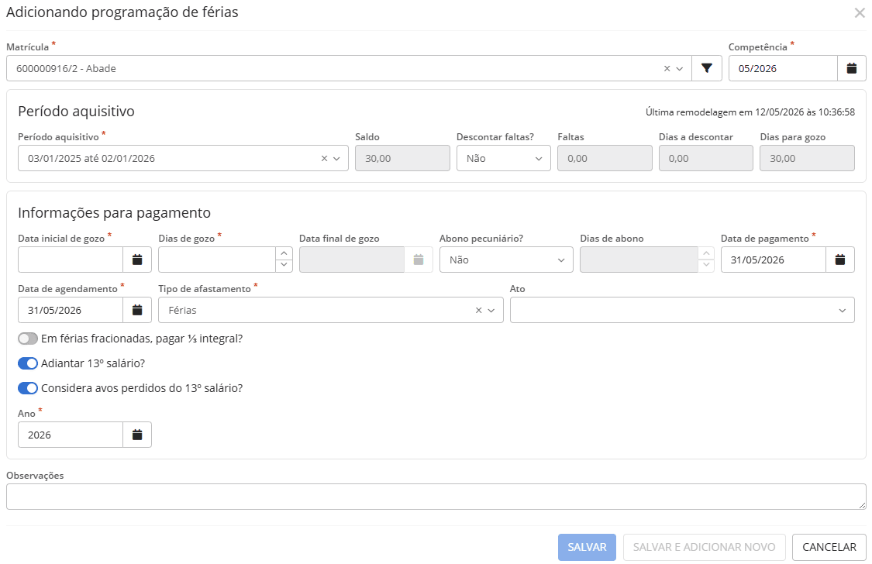Expand the Tipo de afastamento dropdown

point(491,310)
